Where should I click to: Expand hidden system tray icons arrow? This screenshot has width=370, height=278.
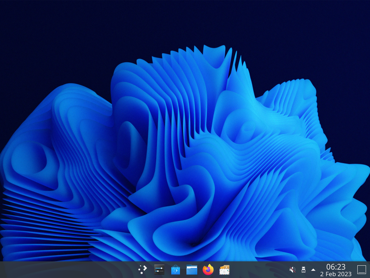313,269
